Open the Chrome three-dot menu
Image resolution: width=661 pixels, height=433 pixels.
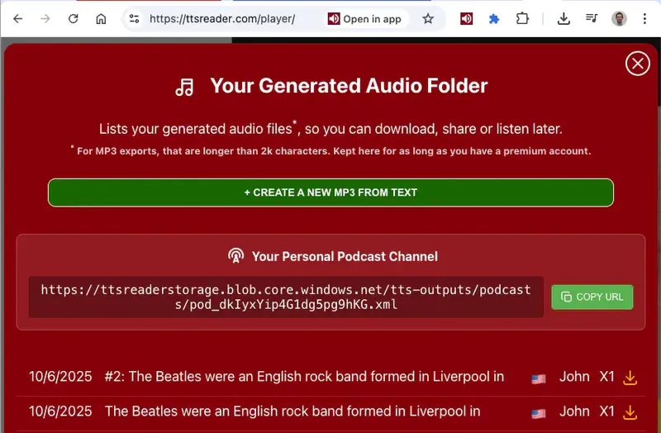(x=644, y=18)
